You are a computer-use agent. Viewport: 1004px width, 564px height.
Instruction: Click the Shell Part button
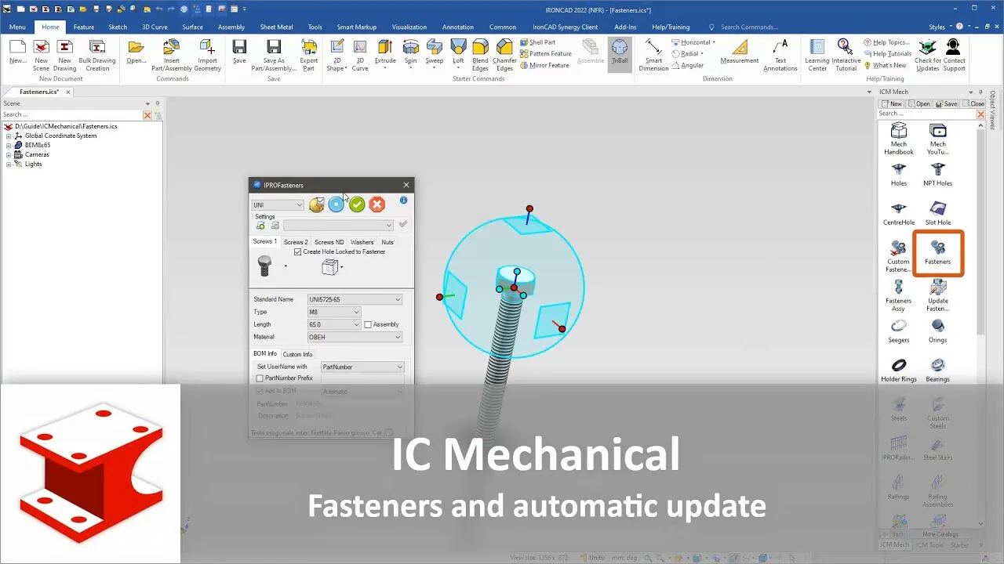pos(537,42)
